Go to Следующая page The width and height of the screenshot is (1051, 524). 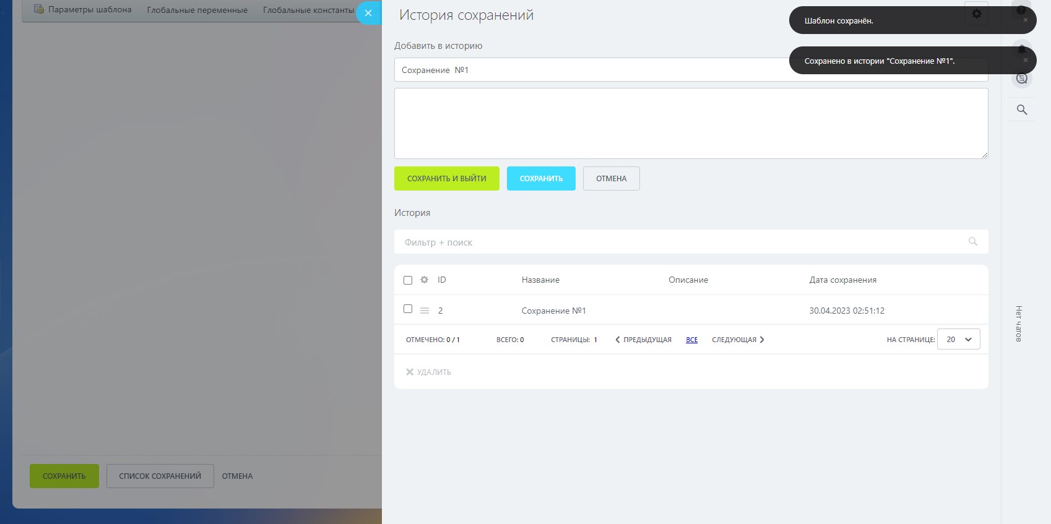click(738, 340)
